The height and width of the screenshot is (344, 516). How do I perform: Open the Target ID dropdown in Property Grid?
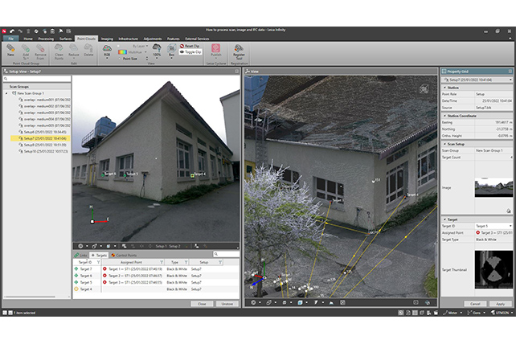510,226
